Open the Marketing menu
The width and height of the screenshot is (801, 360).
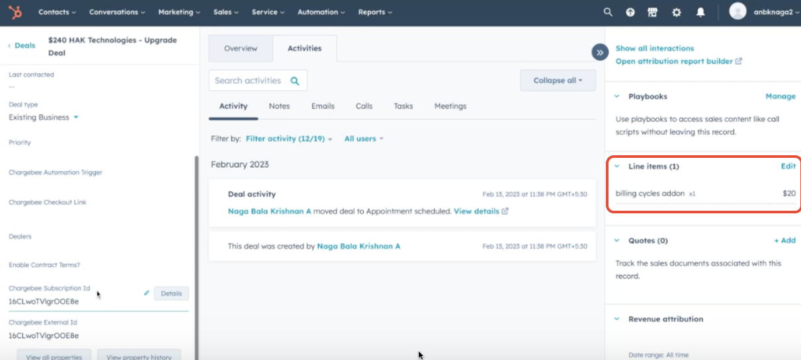pyautogui.click(x=180, y=12)
